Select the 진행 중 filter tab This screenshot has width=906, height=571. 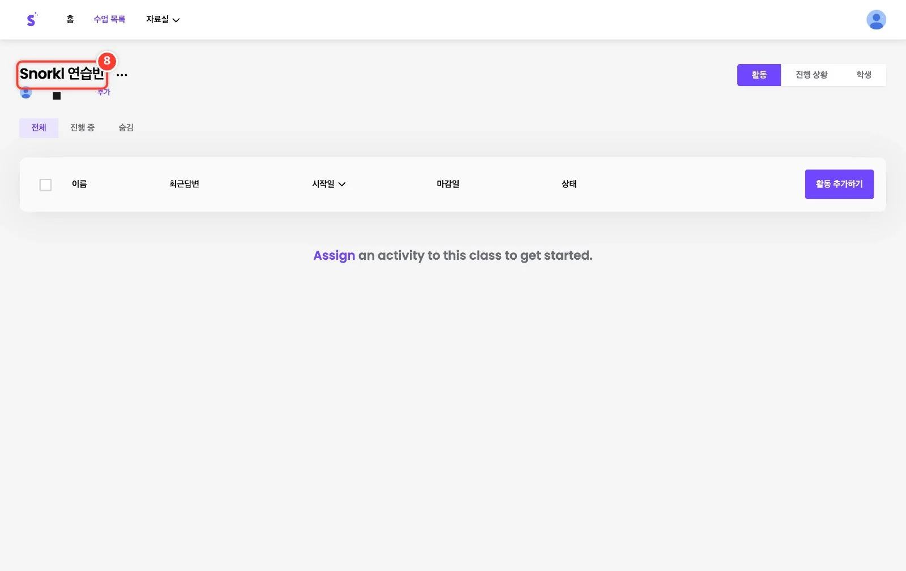click(82, 128)
